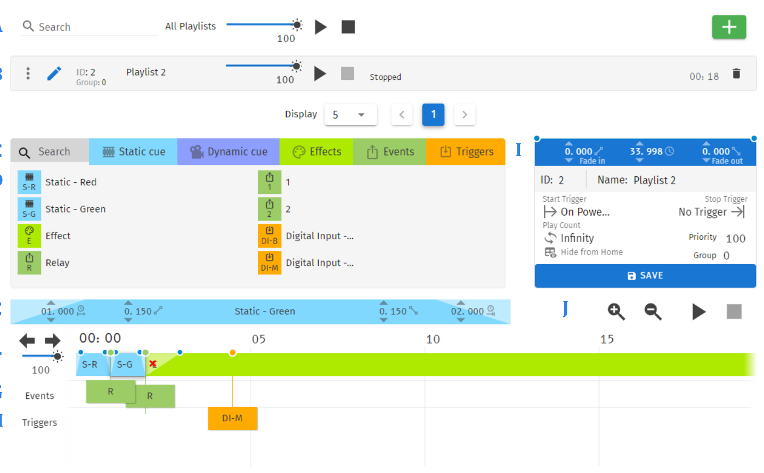Select the DI-B Digital Input trigger icon

(270, 235)
